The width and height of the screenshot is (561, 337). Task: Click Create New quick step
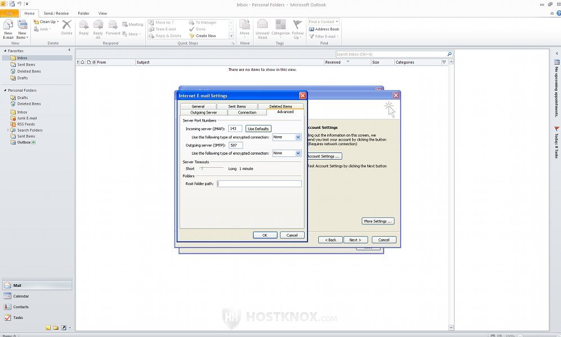(203, 36)
